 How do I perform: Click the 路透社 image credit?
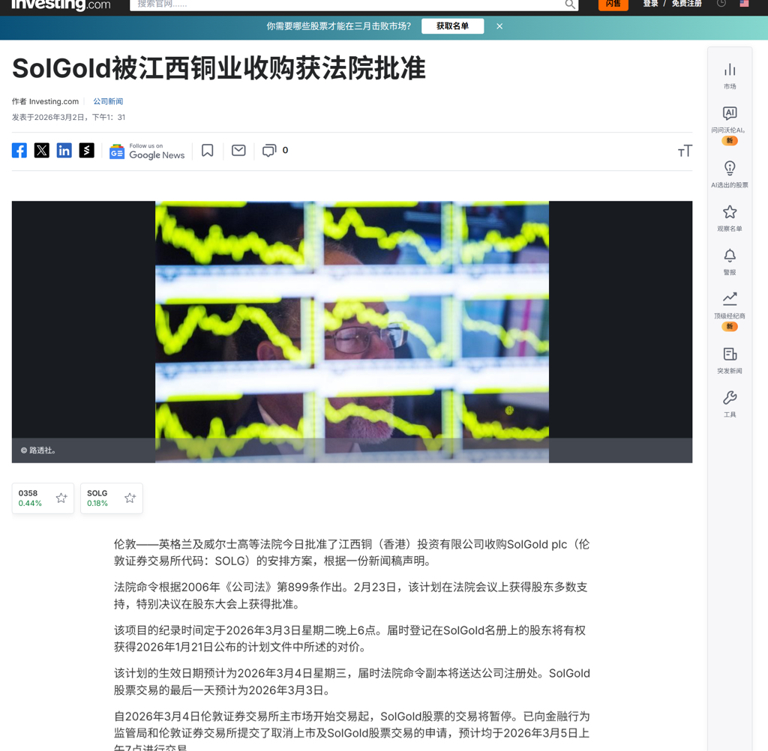tap(38, 450)
